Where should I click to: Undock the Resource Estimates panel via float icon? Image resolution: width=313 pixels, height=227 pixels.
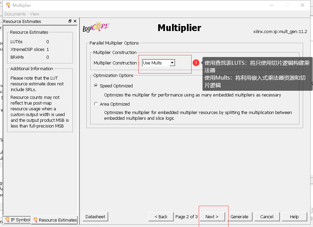70,21
